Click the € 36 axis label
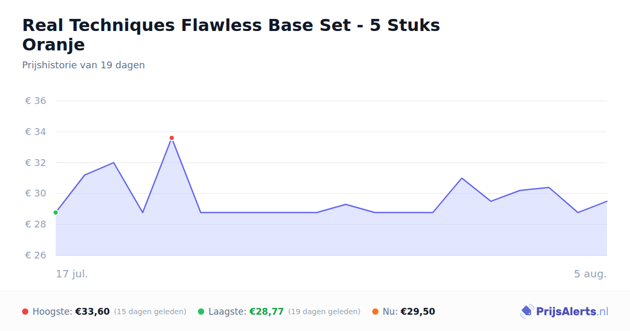630x331 pixels. coord(36,101)
